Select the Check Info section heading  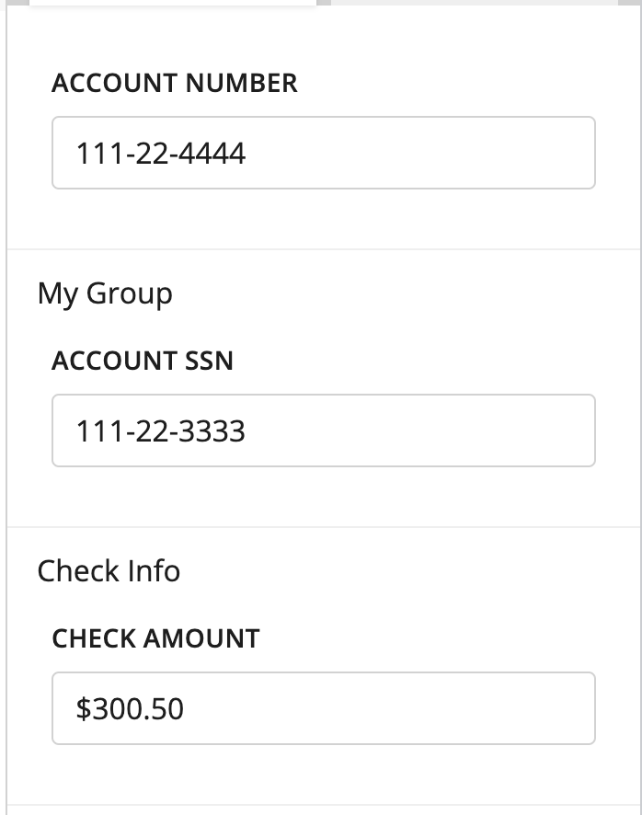click(109, 570)
